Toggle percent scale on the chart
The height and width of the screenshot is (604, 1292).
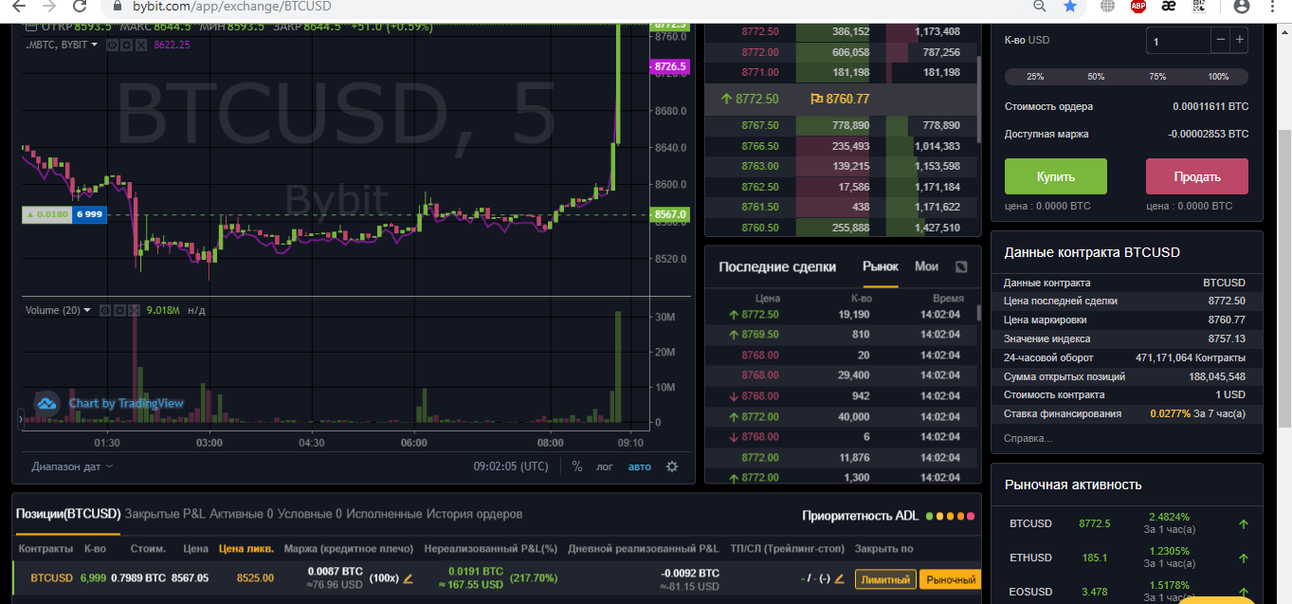[x=576, y=467]
